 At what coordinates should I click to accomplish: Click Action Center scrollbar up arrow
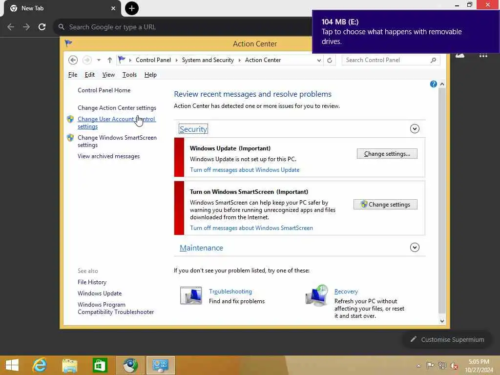442,84
